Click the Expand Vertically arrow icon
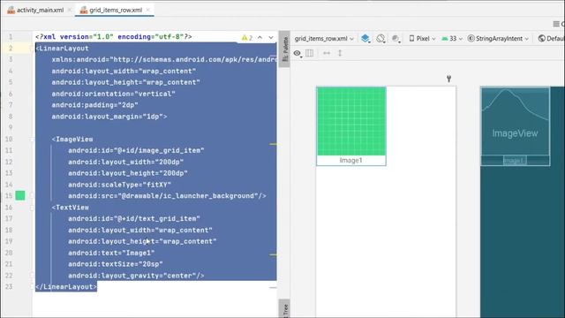 point(340,53)
